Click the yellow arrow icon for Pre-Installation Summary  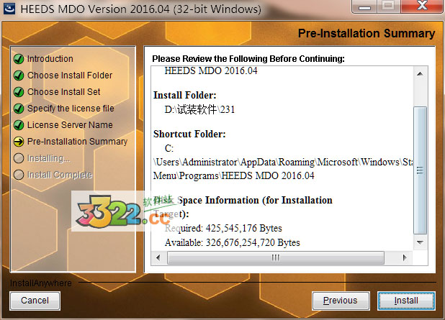(x=19, y=142)
